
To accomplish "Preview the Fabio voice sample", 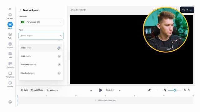I will tap(59, 56).
